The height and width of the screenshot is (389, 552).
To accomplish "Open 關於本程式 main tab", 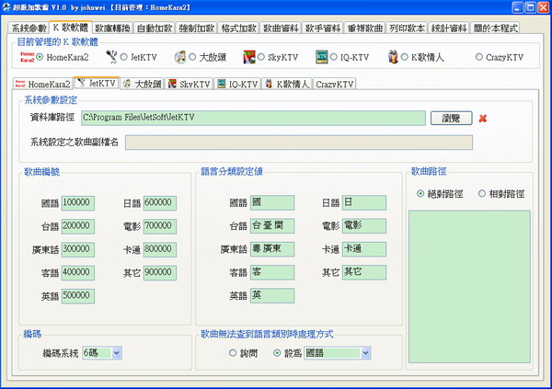I will pyautogui.click(x=495, y=29).
